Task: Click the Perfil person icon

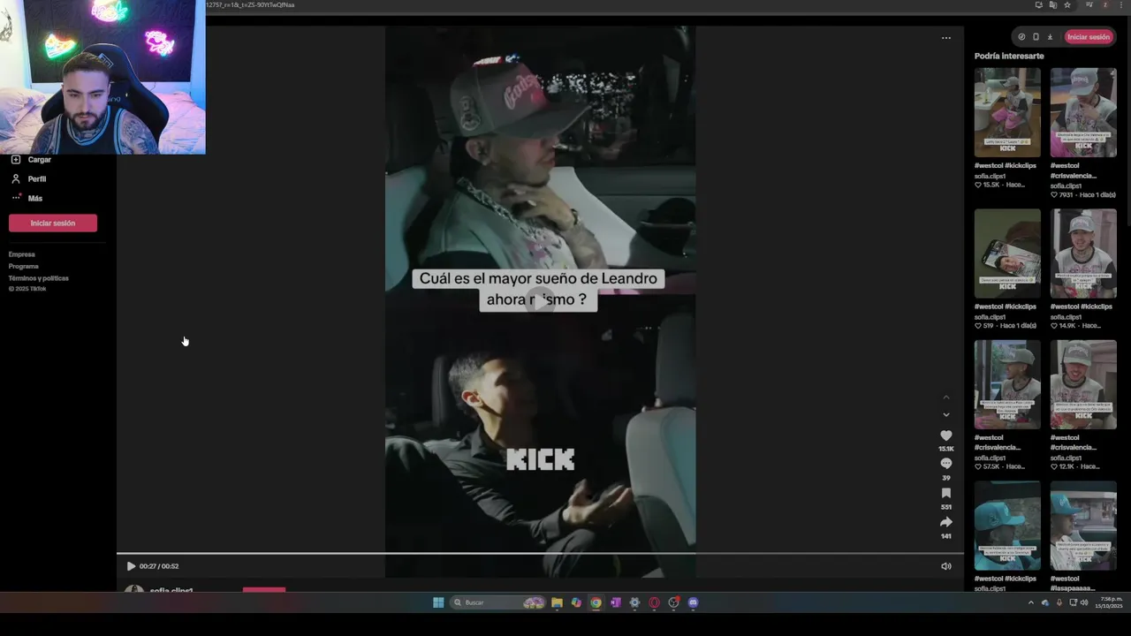Action: click(x=15, y=179)
